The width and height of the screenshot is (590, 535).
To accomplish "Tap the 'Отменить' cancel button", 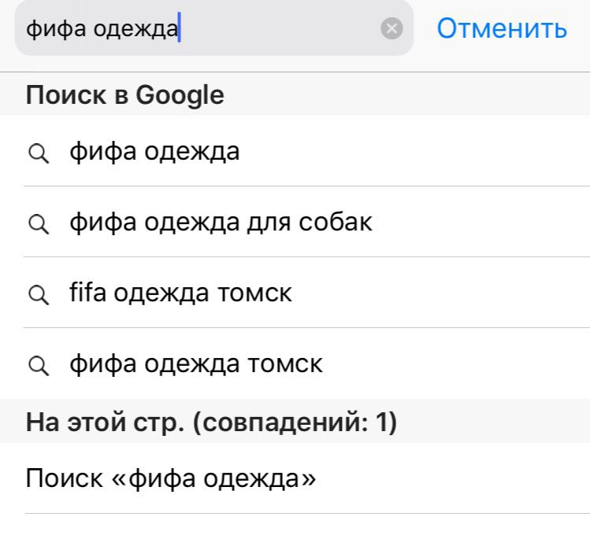I will [x=502, y=28].
